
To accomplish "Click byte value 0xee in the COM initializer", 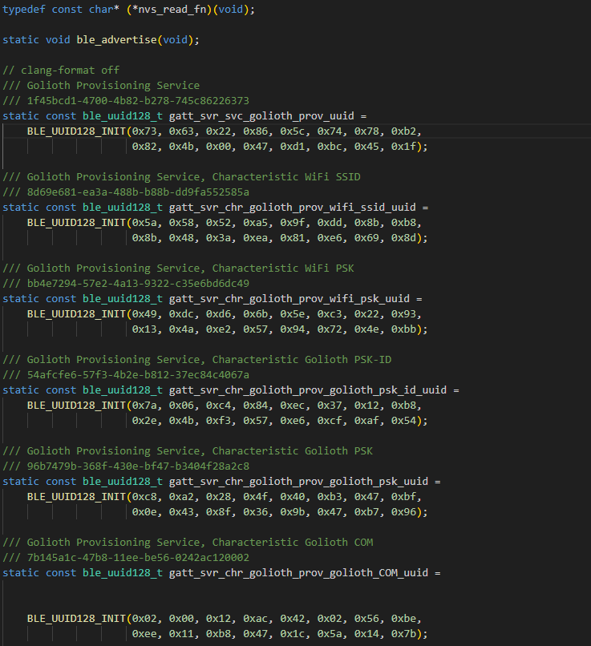I will coord(144,634).
